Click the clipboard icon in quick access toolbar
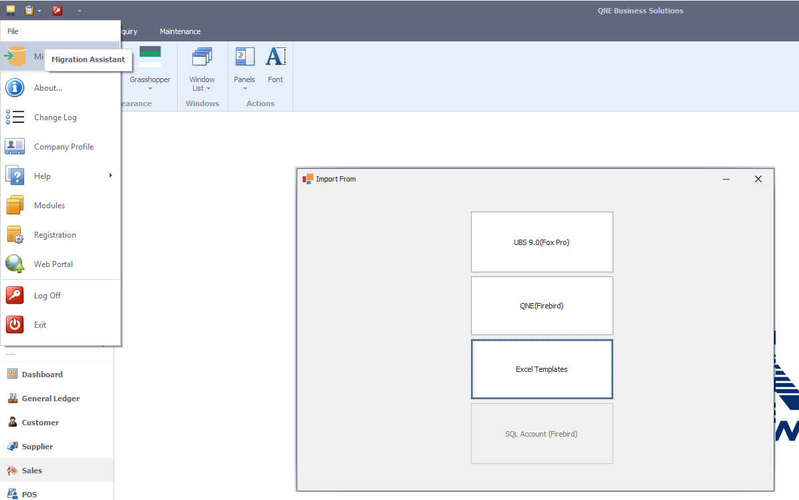Viewport: 799px width, 500px height. click(x=29, y=10)
